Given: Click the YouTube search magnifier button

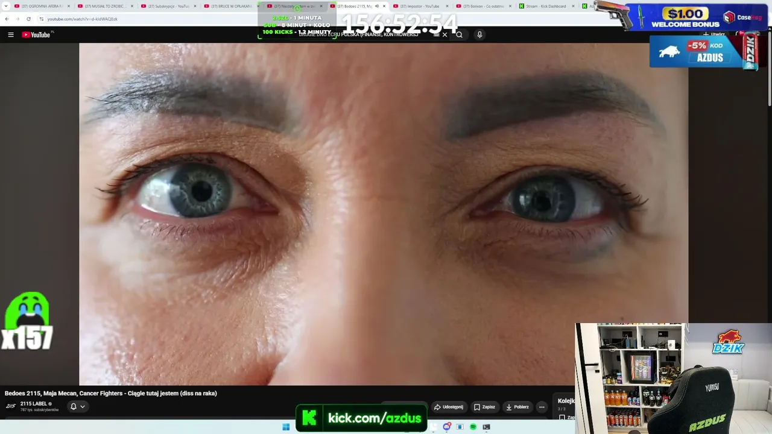Looking at the screenshot, I should coord(459,35).
